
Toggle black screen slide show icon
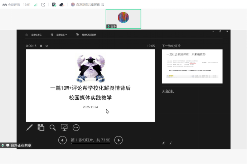64,128
